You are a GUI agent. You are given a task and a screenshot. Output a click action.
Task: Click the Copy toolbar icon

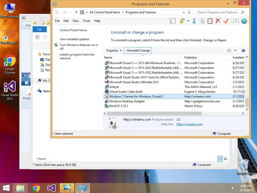[x=202, y=21]
